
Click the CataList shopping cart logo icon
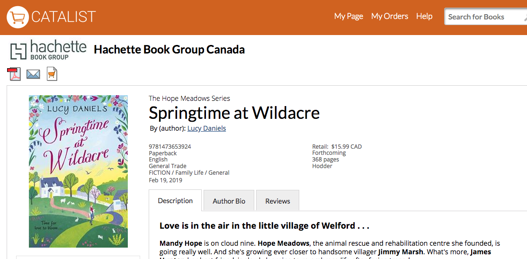(18, 17)
